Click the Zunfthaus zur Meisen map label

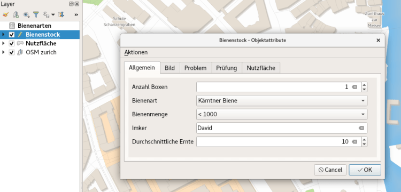click(x=375, y=20)
